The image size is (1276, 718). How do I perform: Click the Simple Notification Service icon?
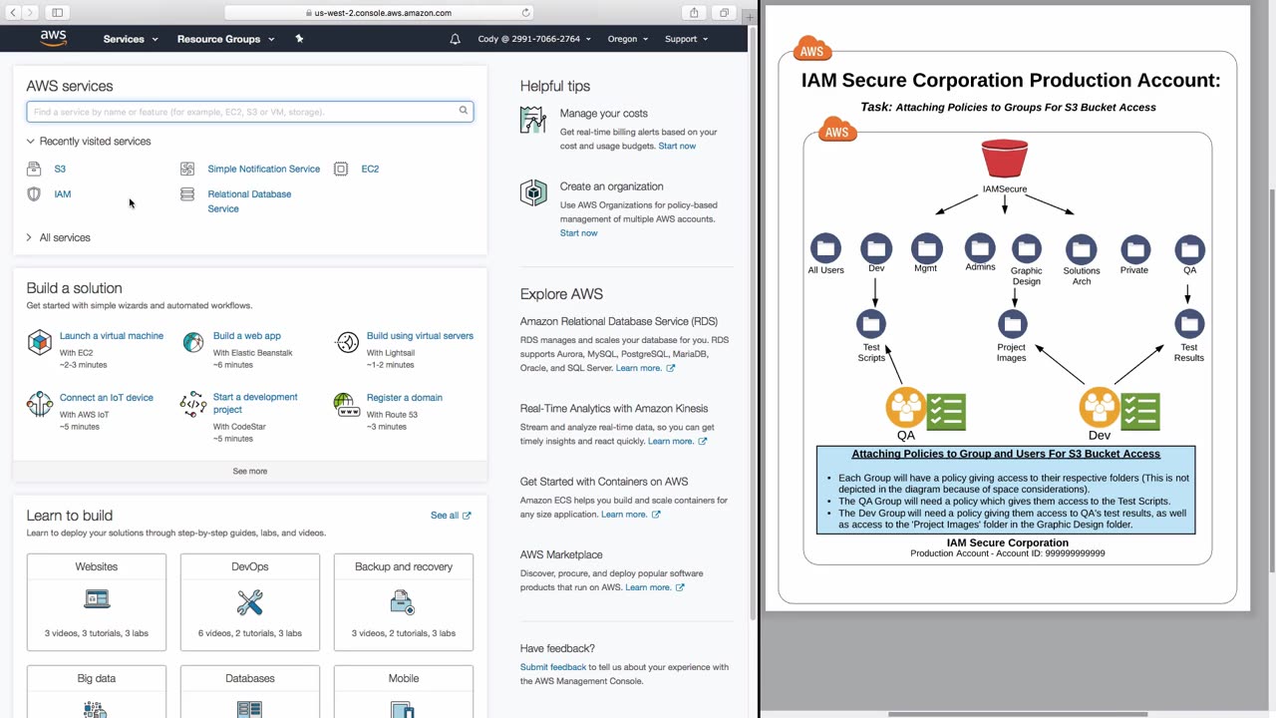(x=187, y=169)
